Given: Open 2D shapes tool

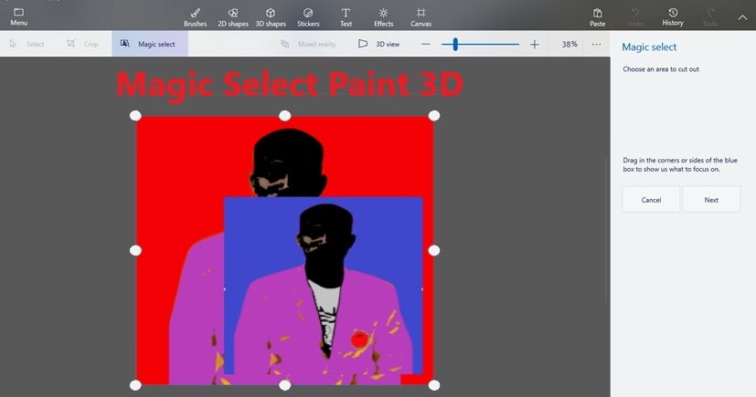Looking at the screenshot, I should point(233,16).
